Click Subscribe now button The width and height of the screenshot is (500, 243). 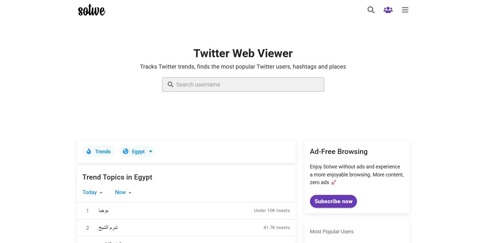[x=333, y=201]
